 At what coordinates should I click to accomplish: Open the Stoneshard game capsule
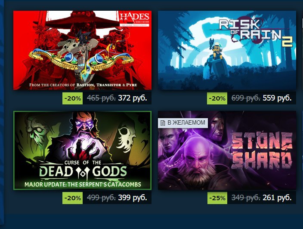tap(227, 150)
